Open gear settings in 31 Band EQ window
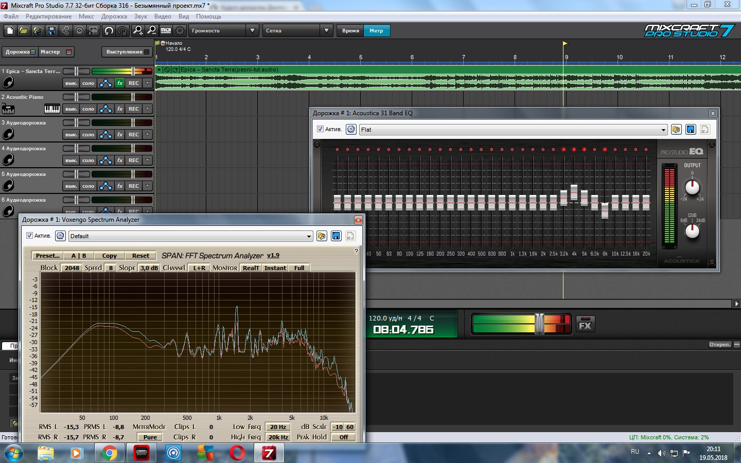 pyautogui.click(x=351, y=129)
